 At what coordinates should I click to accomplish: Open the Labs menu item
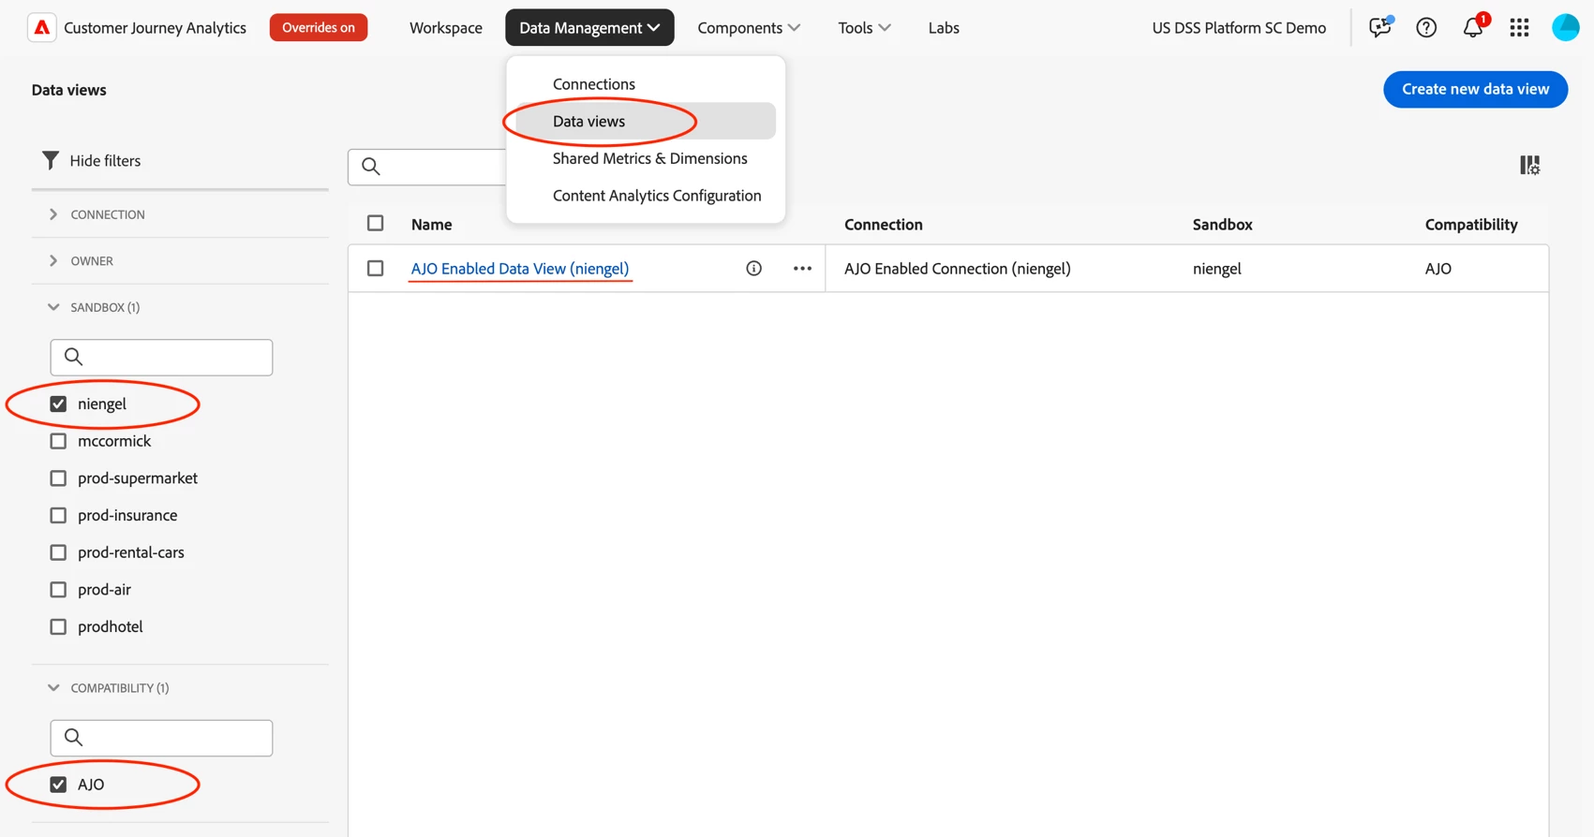point(944,28)
